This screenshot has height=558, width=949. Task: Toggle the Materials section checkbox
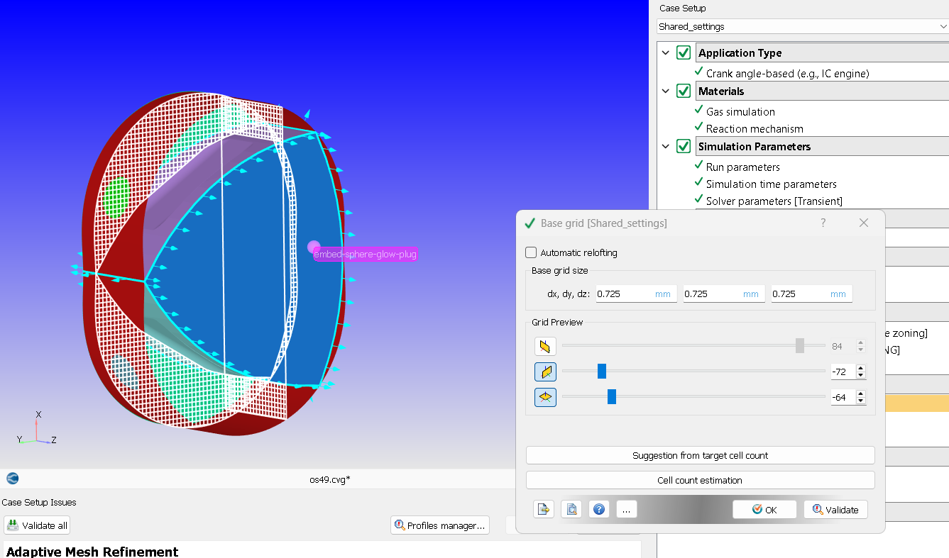[x=684, y=91]
